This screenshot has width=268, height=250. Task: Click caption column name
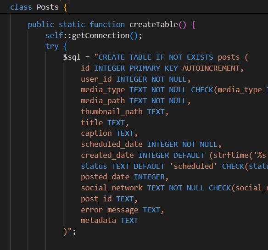coord(96,134)
